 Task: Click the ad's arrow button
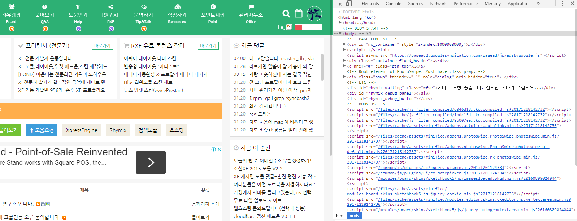point(151,162)
